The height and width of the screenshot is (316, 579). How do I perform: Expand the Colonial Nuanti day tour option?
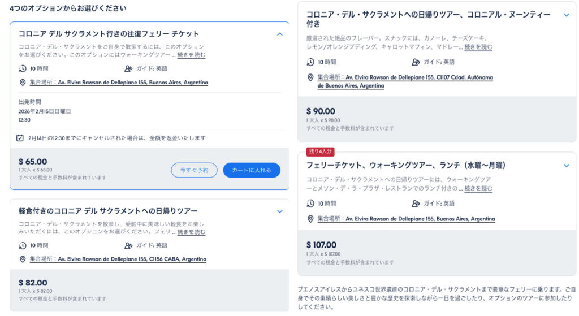[x=567, y=15]
